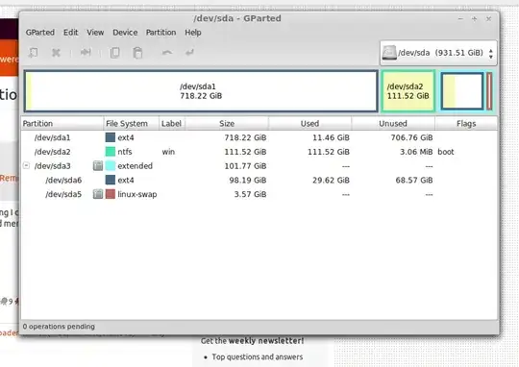Open the GParted menu

pyautogui.click(x=40, y=33)
